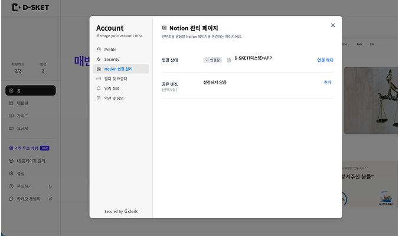
Task: Open 약관 및 동의 document icon
Action: point(99,99)
